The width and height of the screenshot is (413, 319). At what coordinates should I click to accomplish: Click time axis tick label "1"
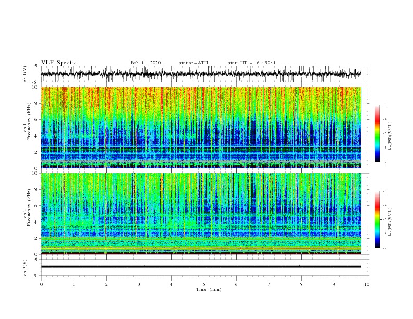point(74,284)
